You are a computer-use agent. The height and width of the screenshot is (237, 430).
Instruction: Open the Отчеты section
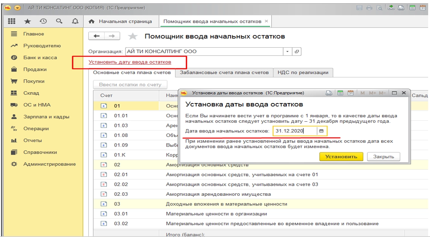pos(32,140)
